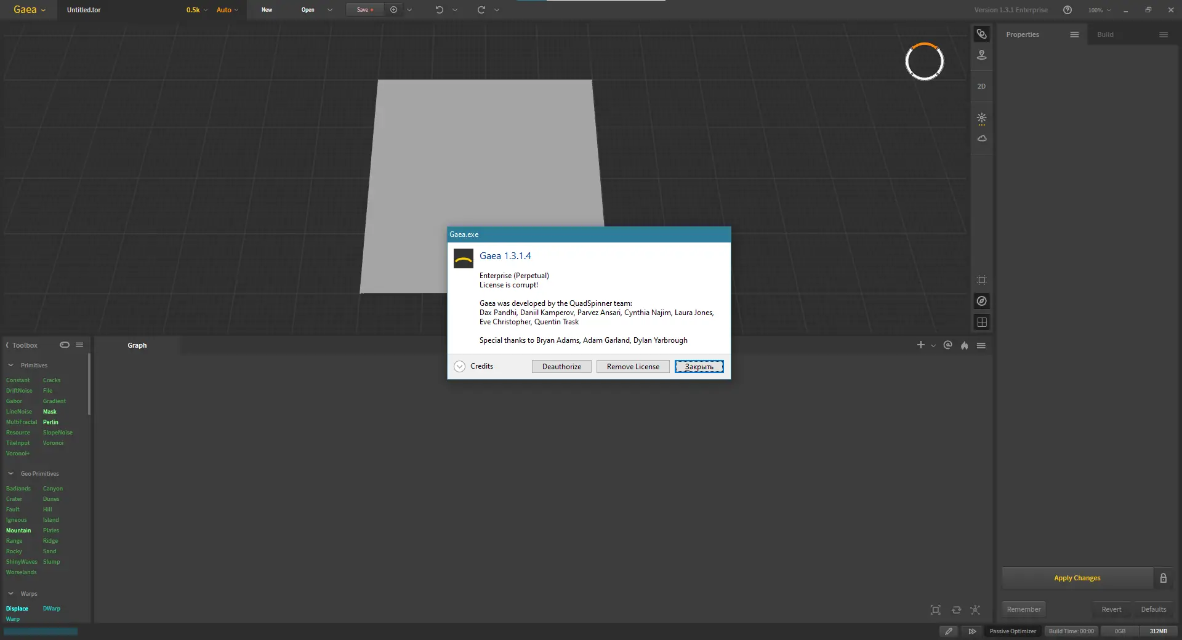The width and height of the screenshot is (1182, 640).
Task: Click the map pin icon in viewport sidebar
Action: point(982,55)
